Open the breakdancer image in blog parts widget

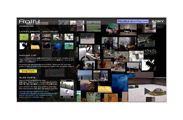point(67,89)
